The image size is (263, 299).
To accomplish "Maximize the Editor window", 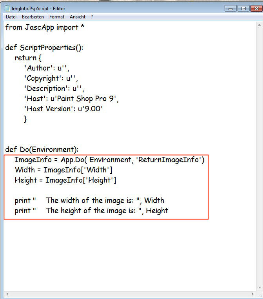I will pos(243,8).
